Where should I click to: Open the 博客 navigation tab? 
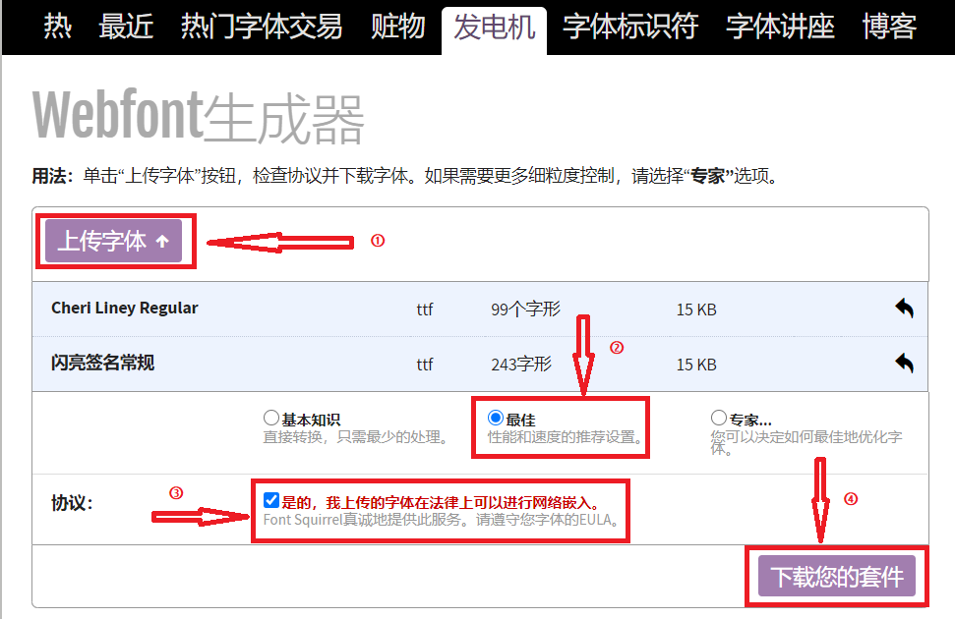[x=889, y=27]
